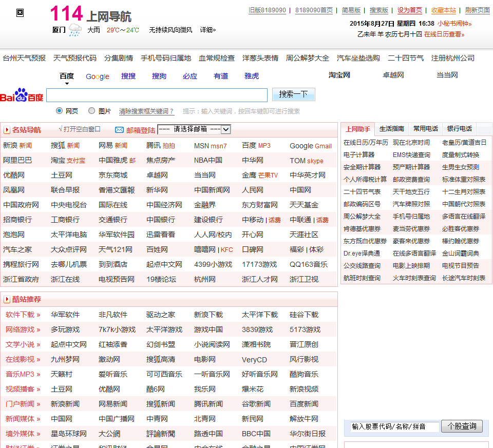Viewport: 493px width, 448px height.
Task: Click the broken image icon at top left
Action: pos(20,12)
